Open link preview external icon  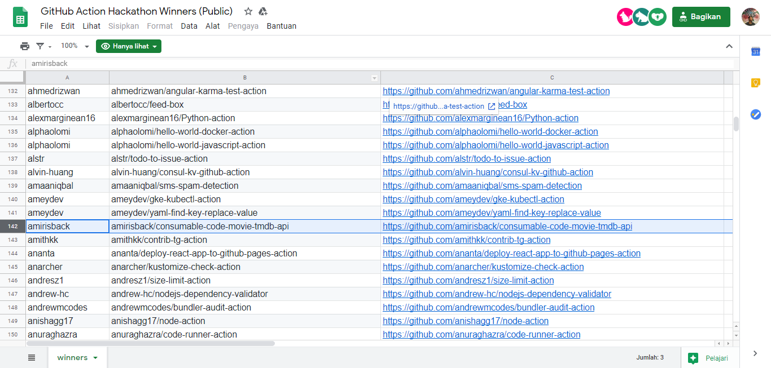(492, 107)
